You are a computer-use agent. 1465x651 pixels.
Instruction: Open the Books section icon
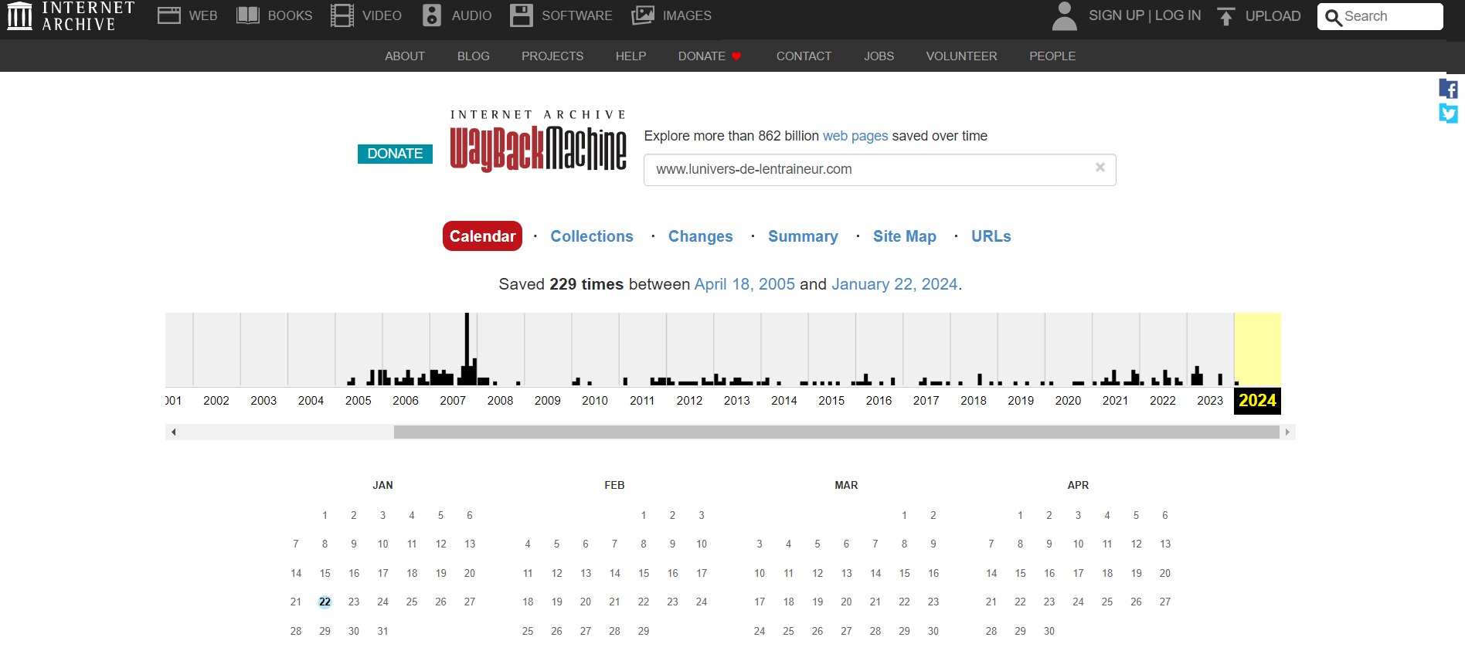point(247,15)
